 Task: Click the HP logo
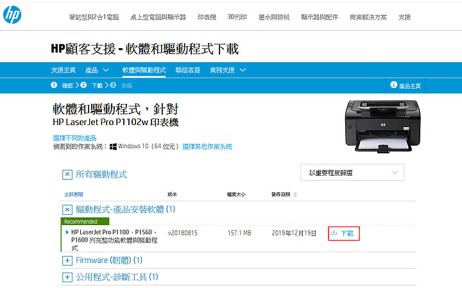[12, 15]
